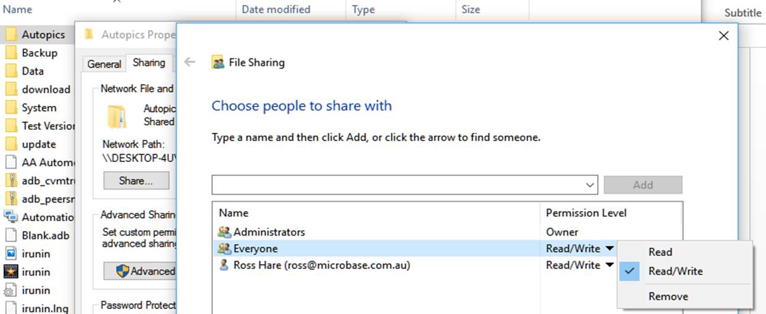Click the back arrow in File Sharing

point(190,62)
